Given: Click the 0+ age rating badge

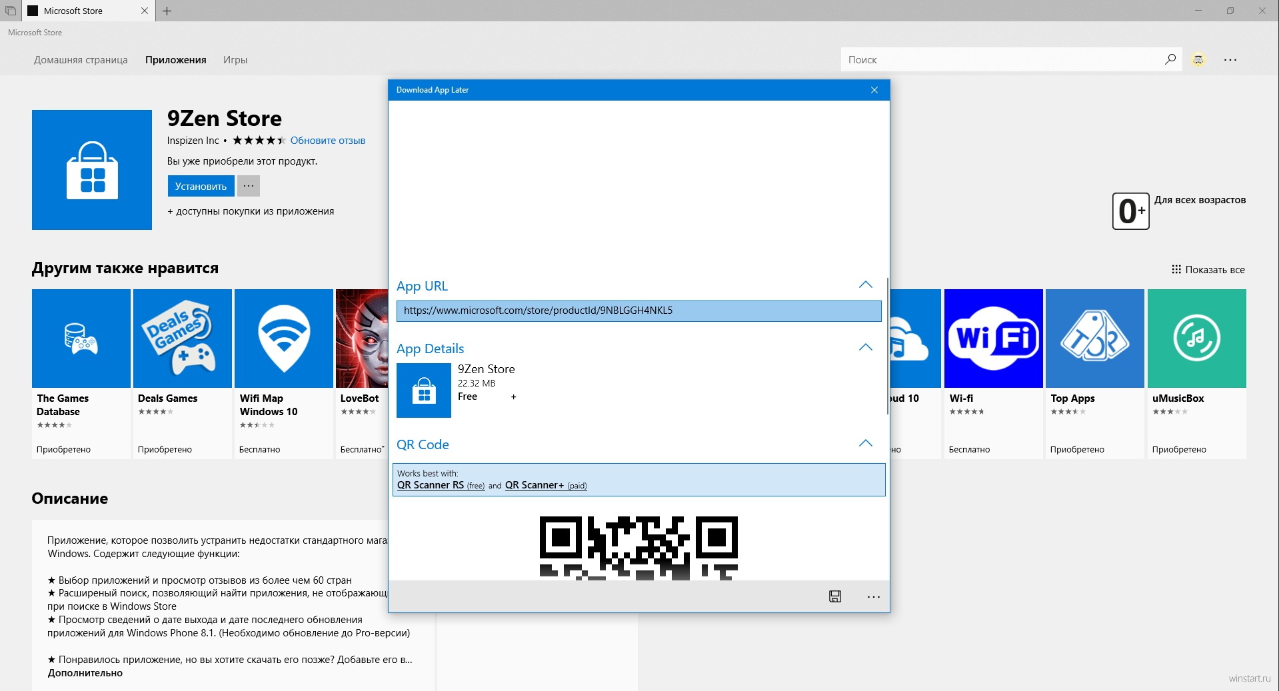Looking at the screenshot, I should pyautogui.click(x=1130, y=211).
